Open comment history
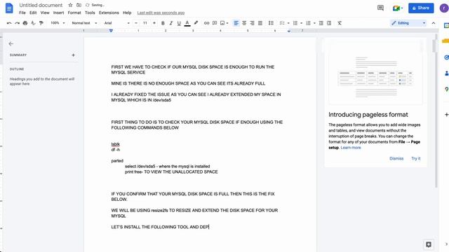The width and height of the screenshot is (449, 252). tap(380, 8)
